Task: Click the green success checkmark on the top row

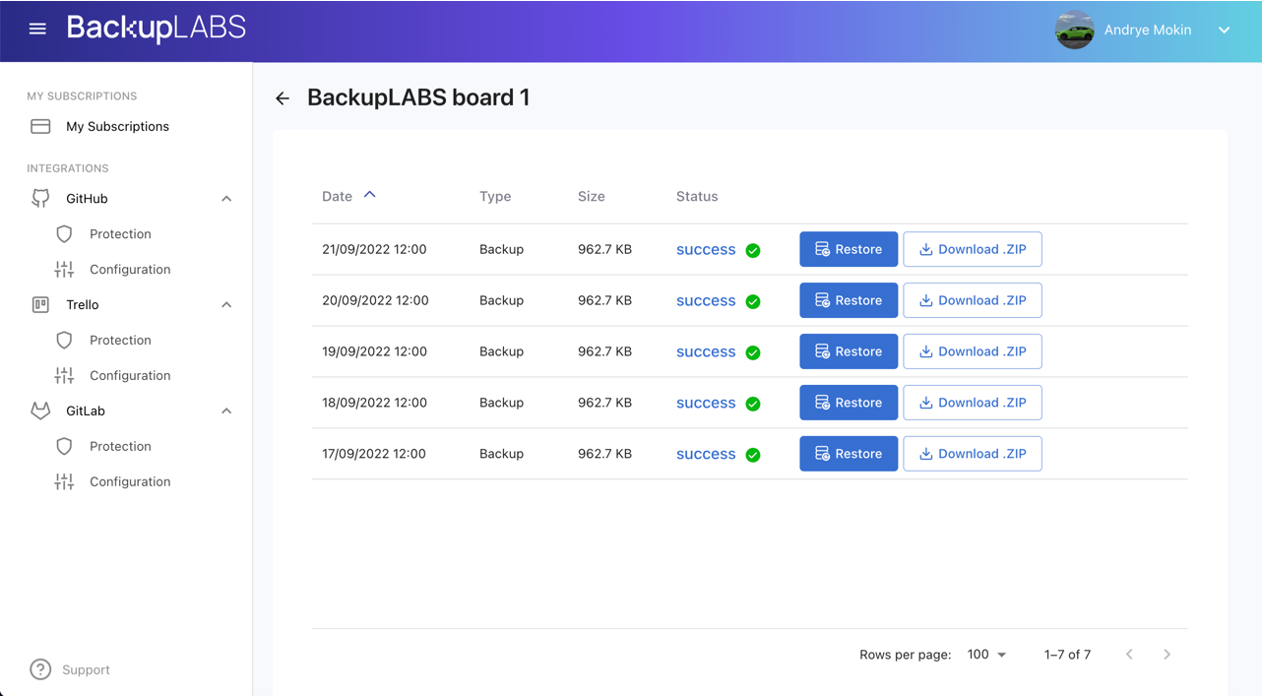Action: 753,251
